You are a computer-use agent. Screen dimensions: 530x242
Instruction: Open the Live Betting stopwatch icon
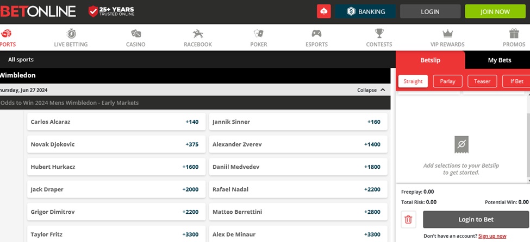tap(71, 34)
